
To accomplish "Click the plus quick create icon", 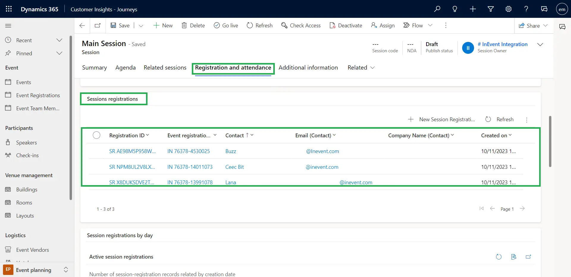I will point(473,9).
